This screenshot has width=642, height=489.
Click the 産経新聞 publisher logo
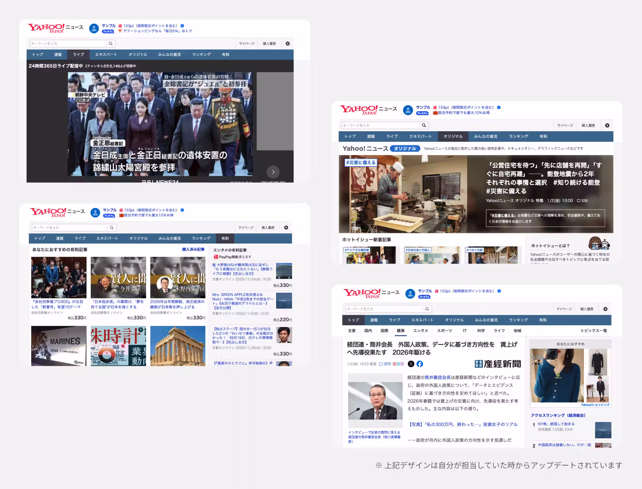pyautogui.click(x=498, y=364)
